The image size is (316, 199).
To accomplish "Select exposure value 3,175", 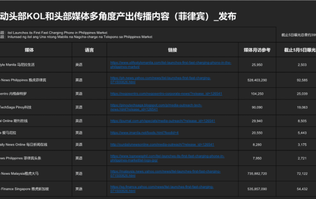I will click(x=302, y=144).
